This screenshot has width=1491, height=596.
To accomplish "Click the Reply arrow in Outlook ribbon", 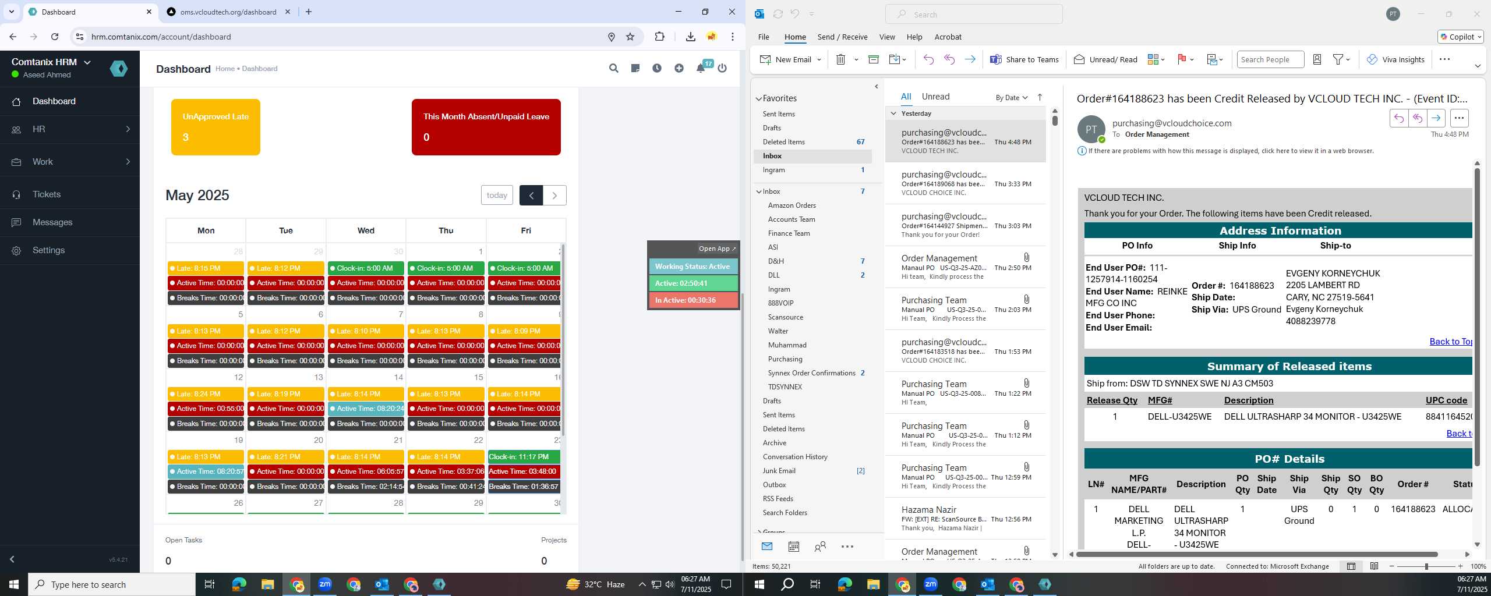I will click(x=928, y=59).
